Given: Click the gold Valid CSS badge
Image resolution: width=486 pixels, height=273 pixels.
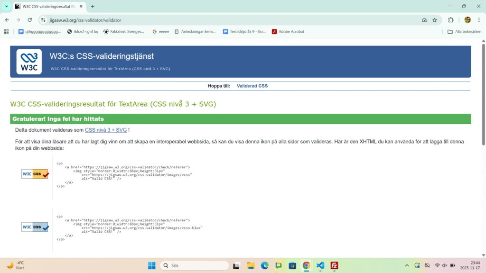Looking at the screenshot, I should point(35,174).
